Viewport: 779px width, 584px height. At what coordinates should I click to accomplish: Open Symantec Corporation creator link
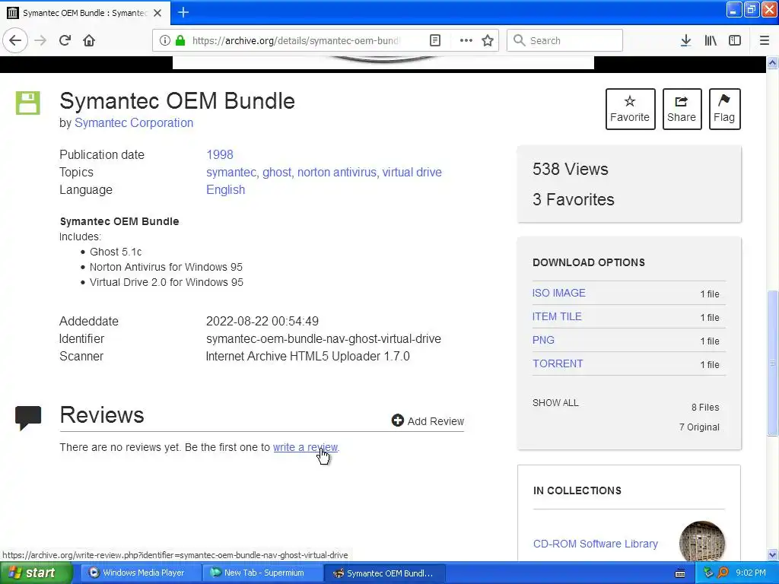(134, 122)
